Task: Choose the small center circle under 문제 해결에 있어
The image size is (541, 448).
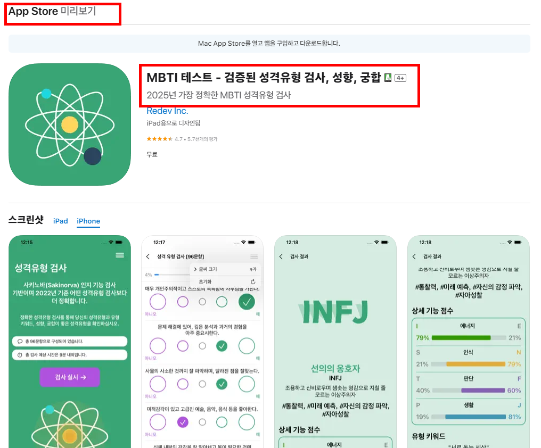Action: tap(202, 346)
